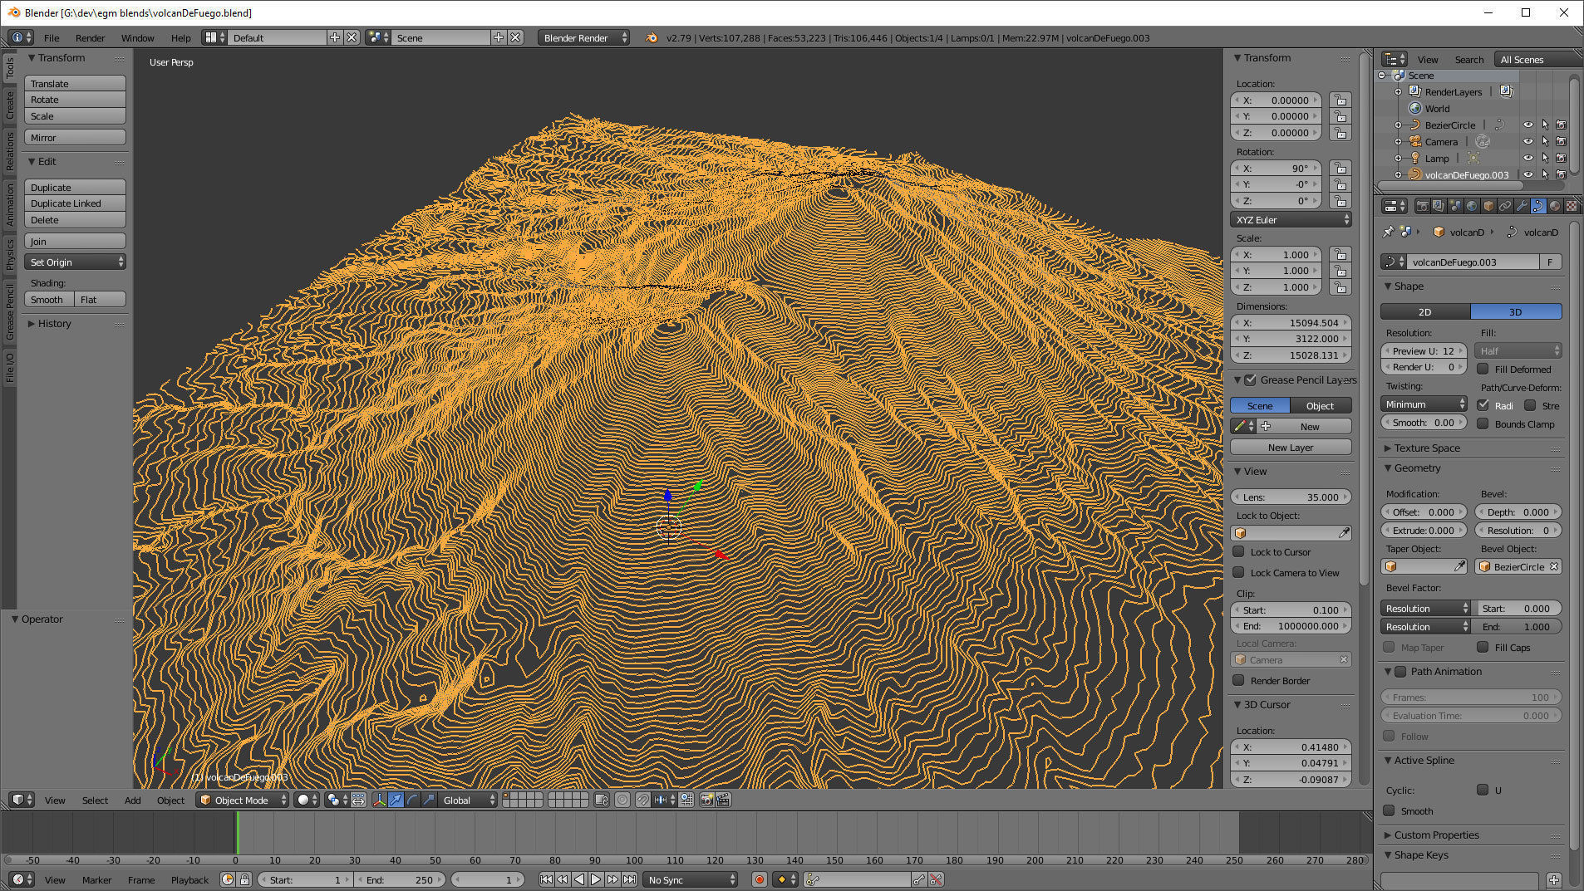Enable the Bounds Clamp checkbox
Image resolution: width=1584 pixels, height=891 pixels.
coord(1483,423)
